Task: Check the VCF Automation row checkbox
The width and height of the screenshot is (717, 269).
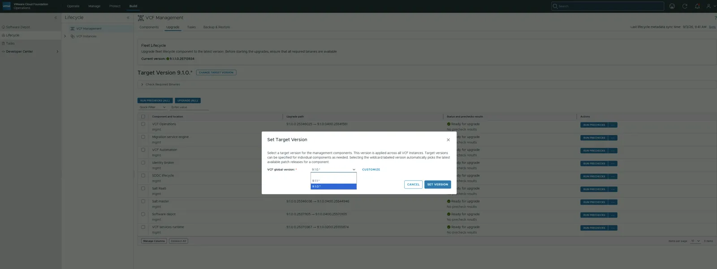Action: point(143,150)
